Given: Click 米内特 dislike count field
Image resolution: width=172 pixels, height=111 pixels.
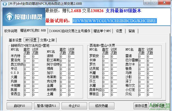Looking at the screenshot, I should click(35, 57).
